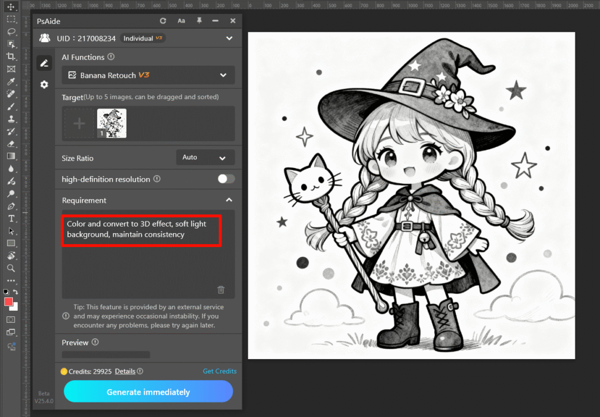
Task: Pick the Eyedropper tool
Action: [11, 81]
